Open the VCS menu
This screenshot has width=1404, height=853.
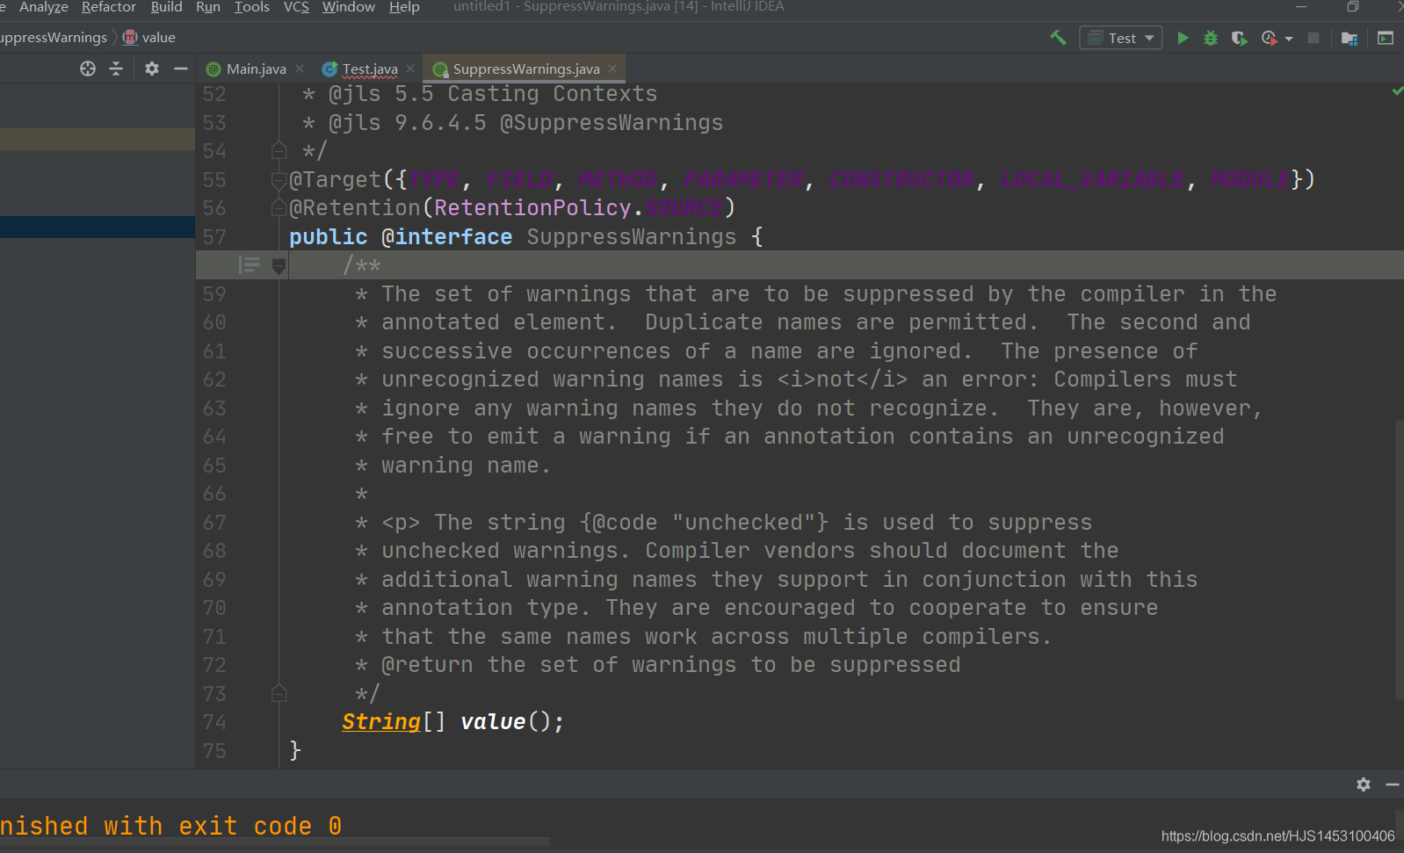pos(296,7)
